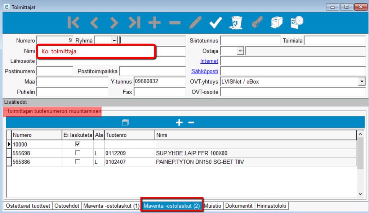Screen dimensions: 369x213
Task: Expand the OVT-yhteys dropdown
Action: 362,82
